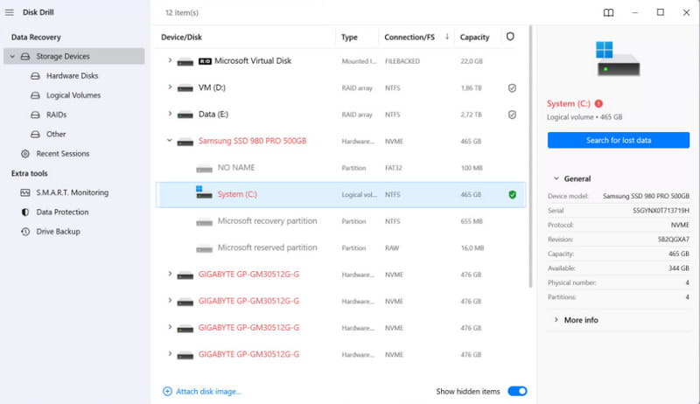Click the Available value 344 GB
This screenshot has height=404, width=700.
click(679, 268)
